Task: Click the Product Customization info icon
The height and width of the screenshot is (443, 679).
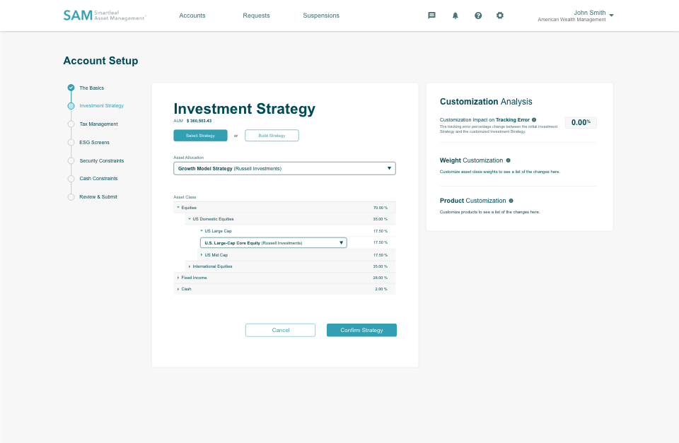Action: [511, 201]
